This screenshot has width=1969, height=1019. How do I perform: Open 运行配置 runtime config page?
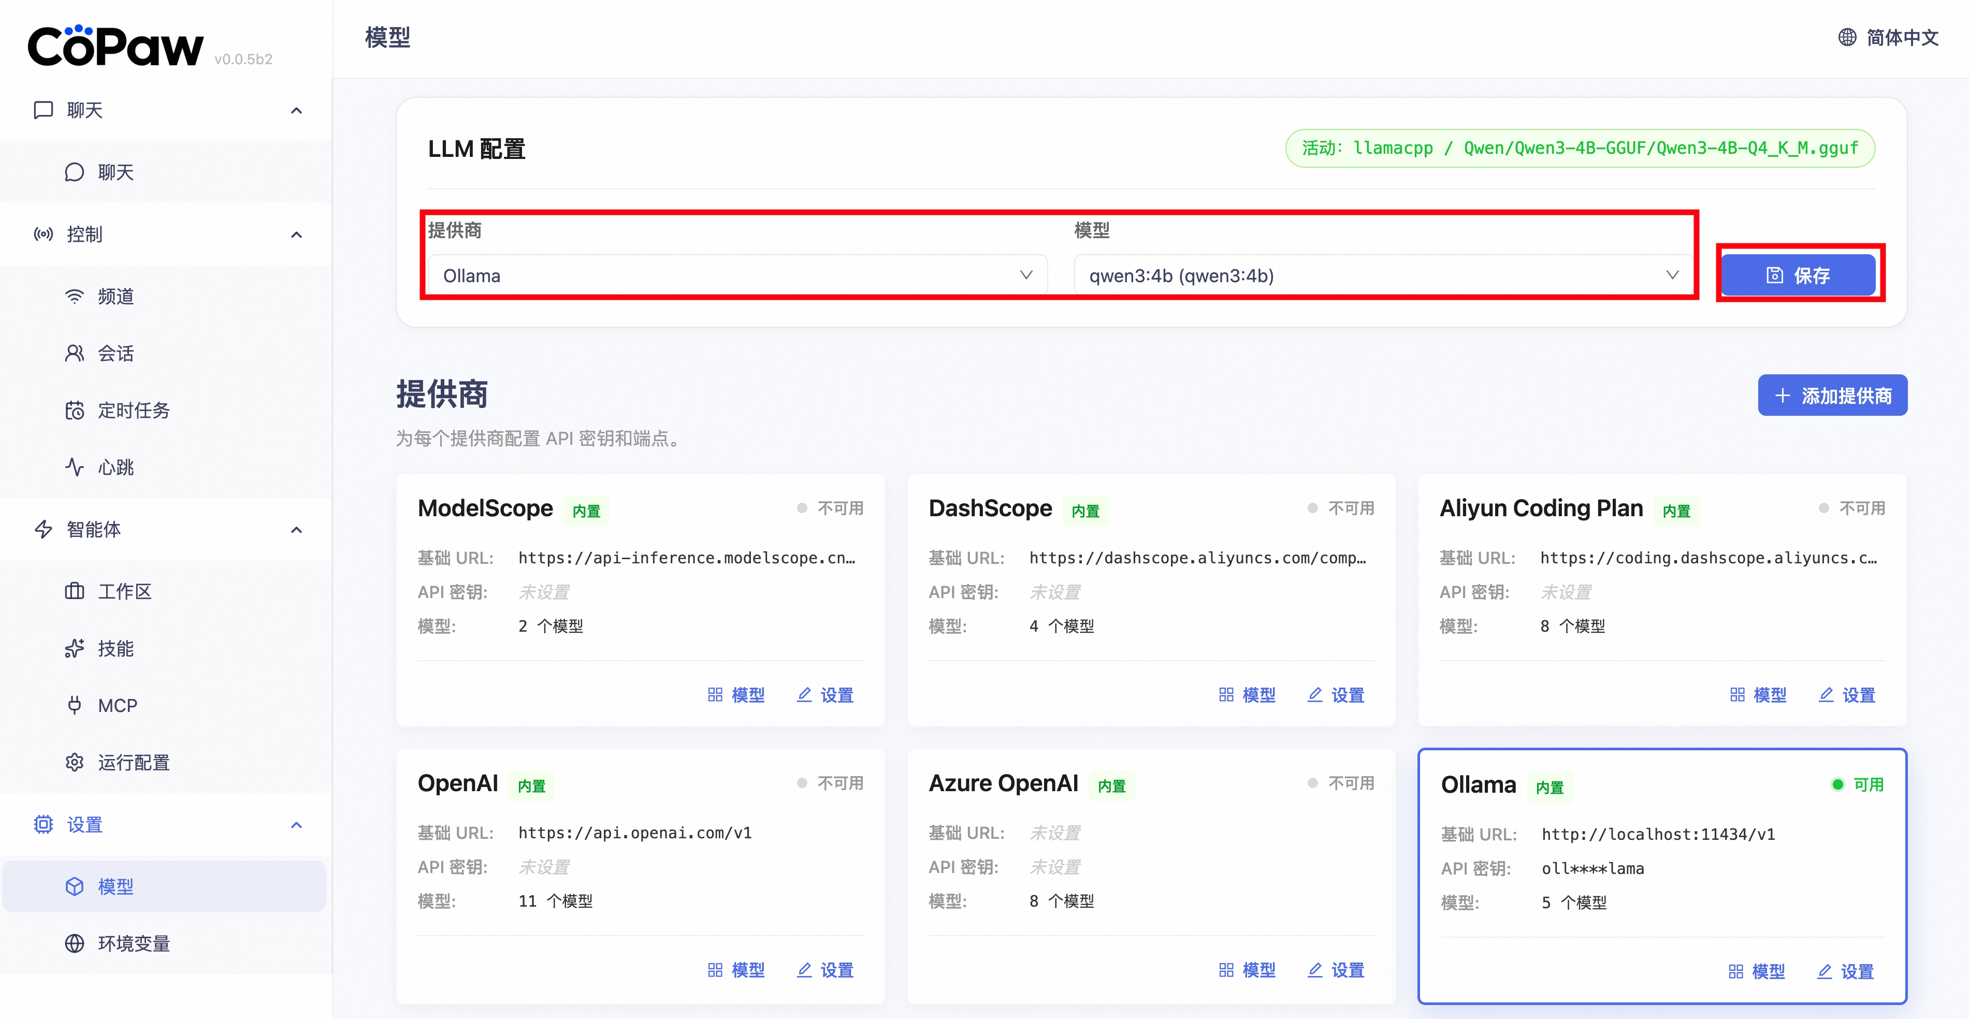[133, 762]
